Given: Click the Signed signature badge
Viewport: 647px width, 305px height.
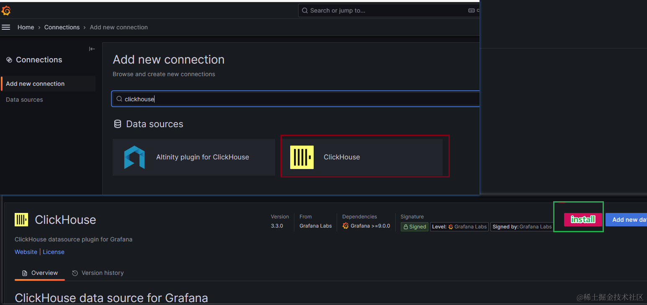Looking at the screenshot, I should [414, 227].
